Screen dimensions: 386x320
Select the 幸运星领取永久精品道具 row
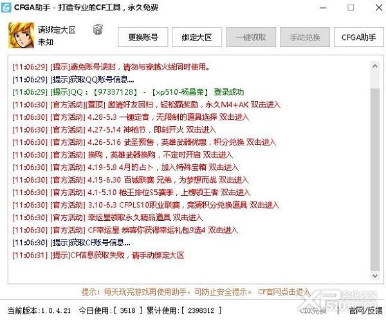coord(107,218)
